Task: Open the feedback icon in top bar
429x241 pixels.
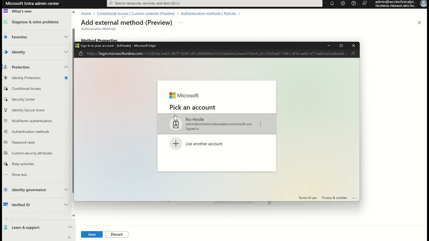Action: click(364, 3)
